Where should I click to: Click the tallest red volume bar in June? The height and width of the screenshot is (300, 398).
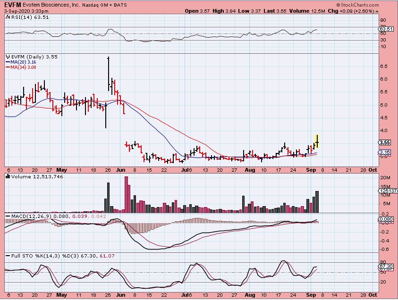[x=126, y=194]
